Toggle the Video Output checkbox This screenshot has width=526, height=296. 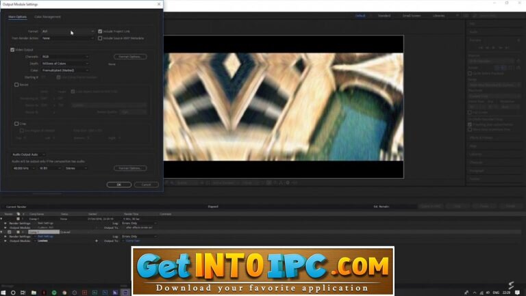point(12,49)
